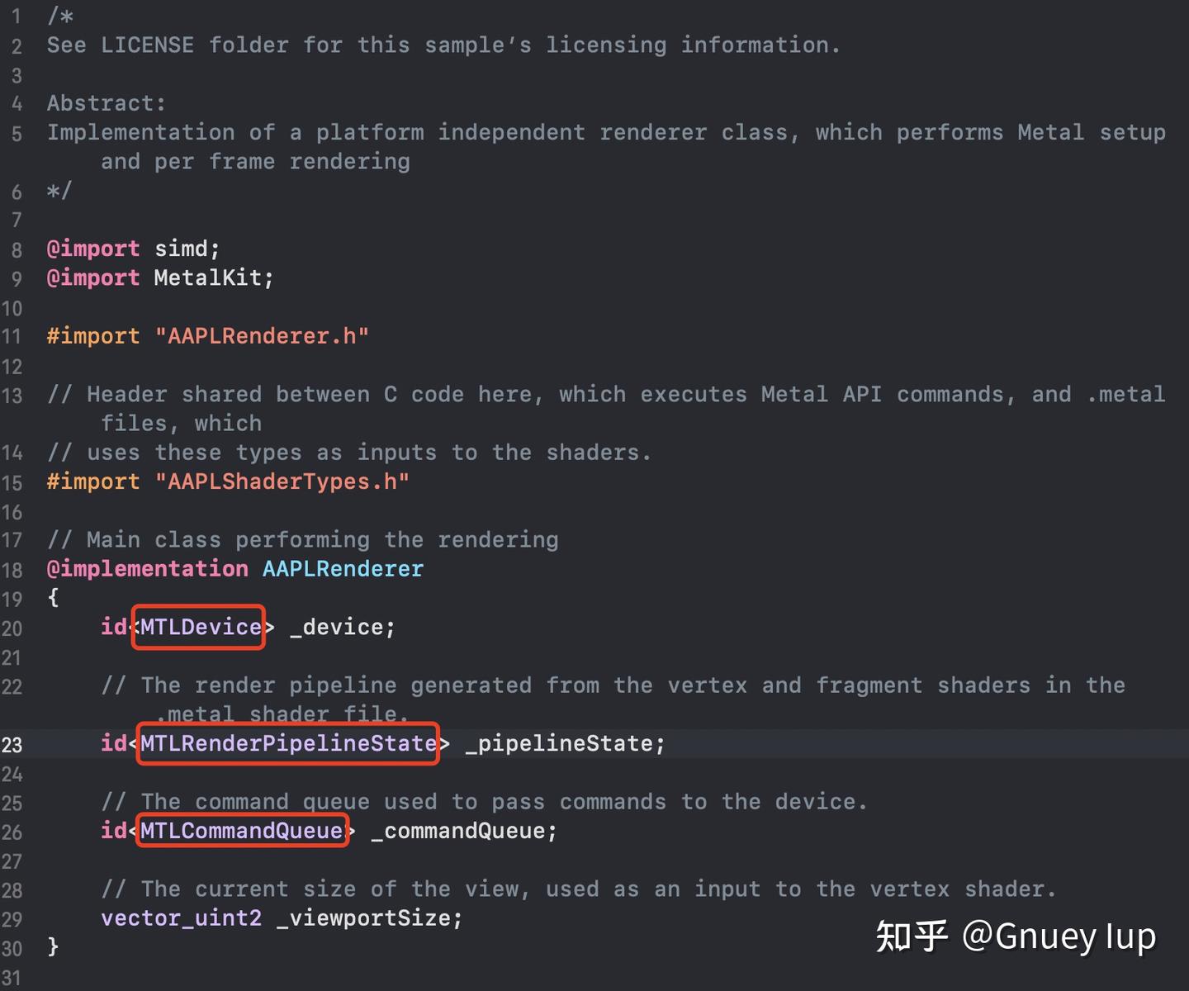Click simd in the first @import statement
Screen dimensions: 1189x991
181,249
